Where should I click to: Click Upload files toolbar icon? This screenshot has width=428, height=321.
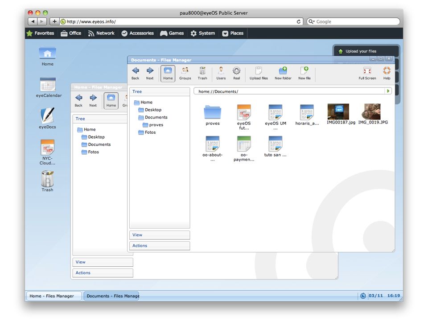pyautogui.click(x=259, y=73)
